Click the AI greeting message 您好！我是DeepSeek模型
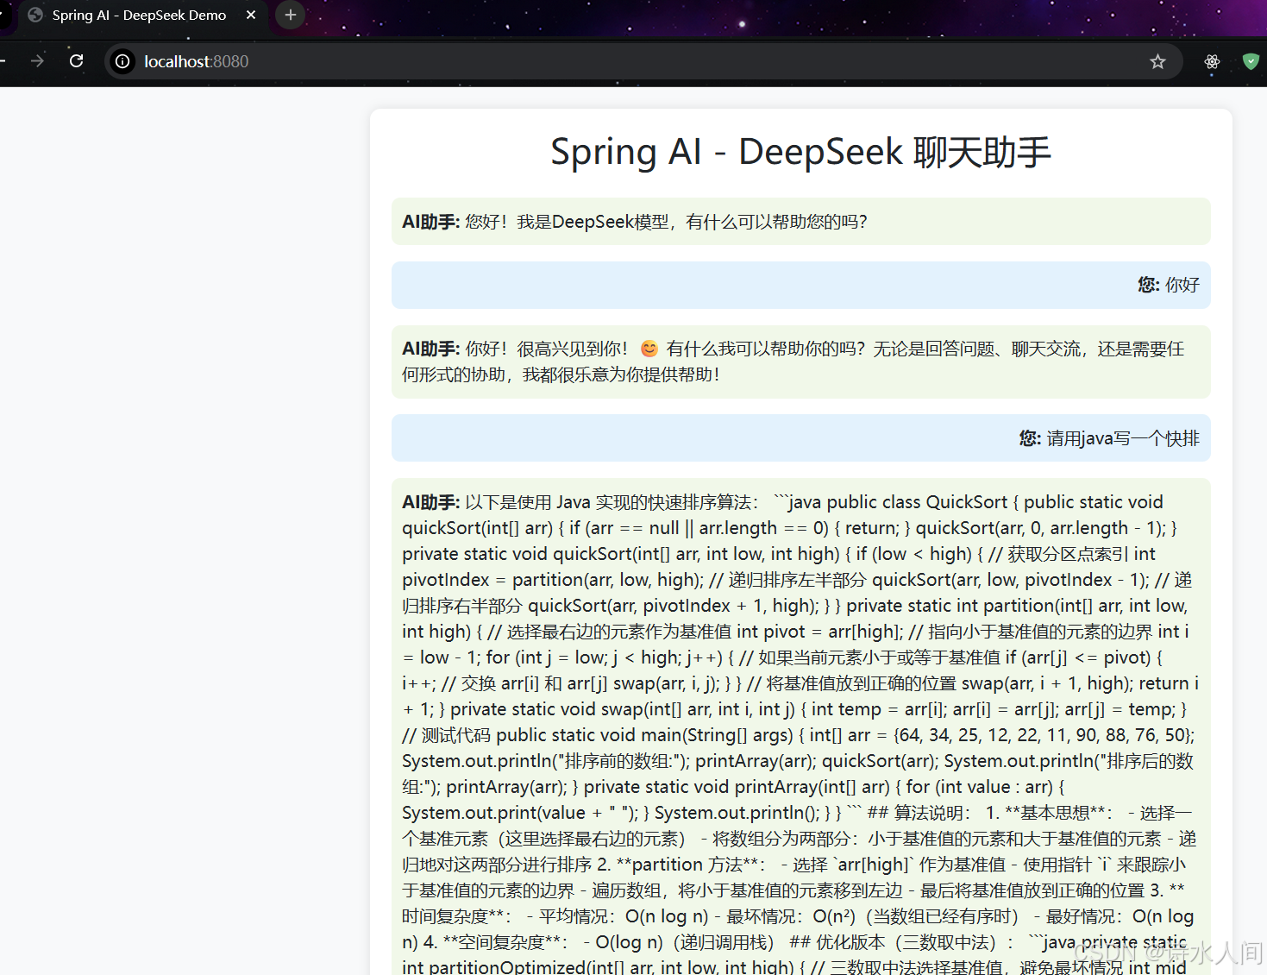 coord(800,222)
